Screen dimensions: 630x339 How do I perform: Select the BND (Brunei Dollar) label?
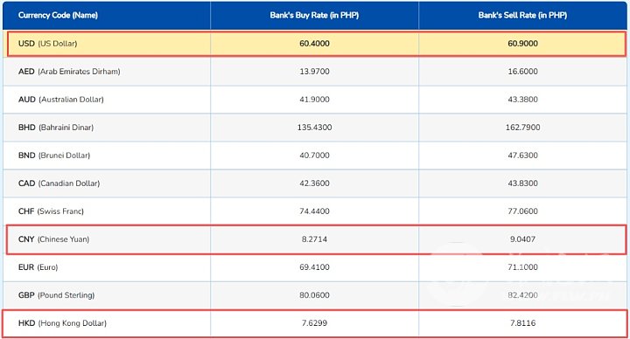point(54,156)
